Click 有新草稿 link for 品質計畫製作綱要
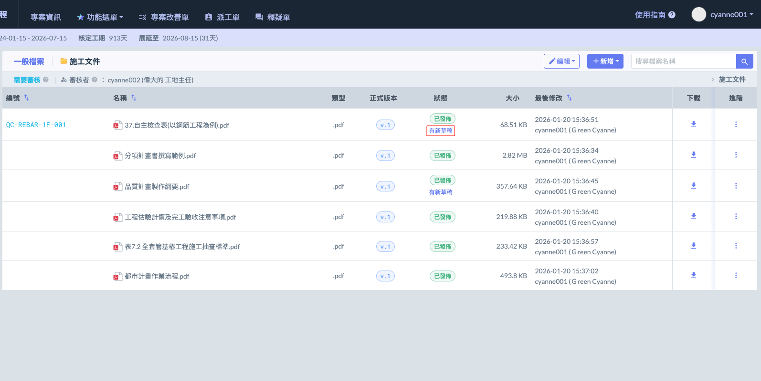761x381 pixels. (440, 192)
